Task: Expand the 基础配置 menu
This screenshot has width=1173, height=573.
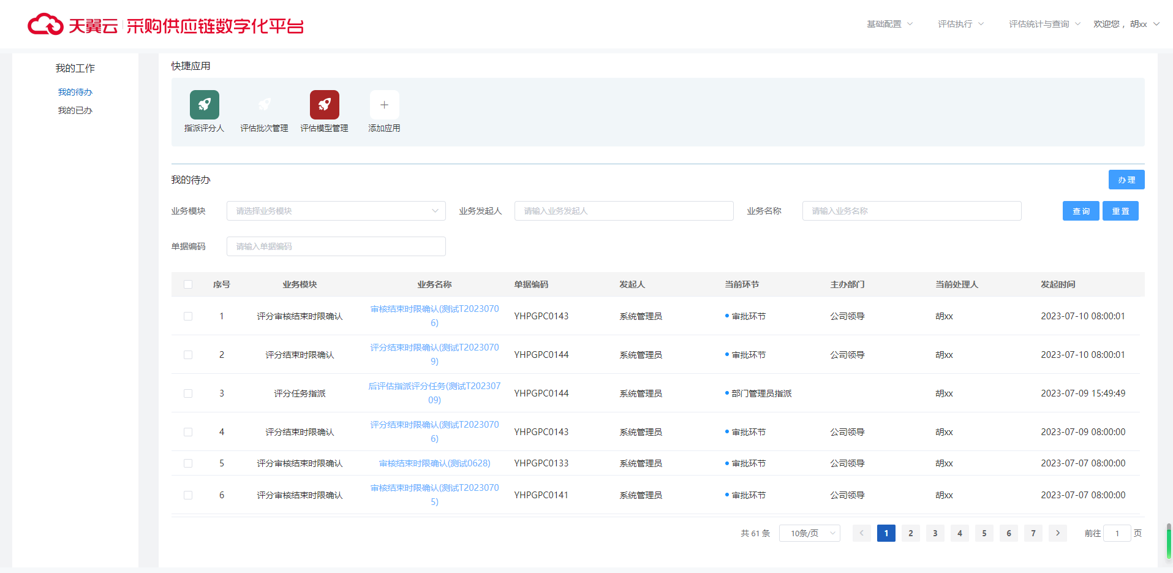Action: point(889,24)
